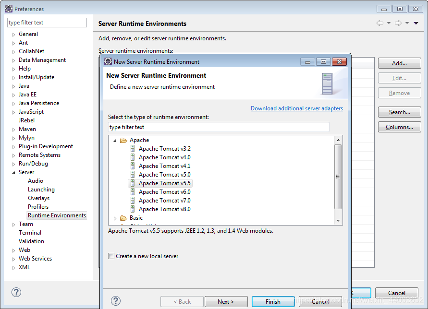428x309 pixels.
Task: Click the Apache Tomcat v4.1 server icon
Action: pos(133,166)
